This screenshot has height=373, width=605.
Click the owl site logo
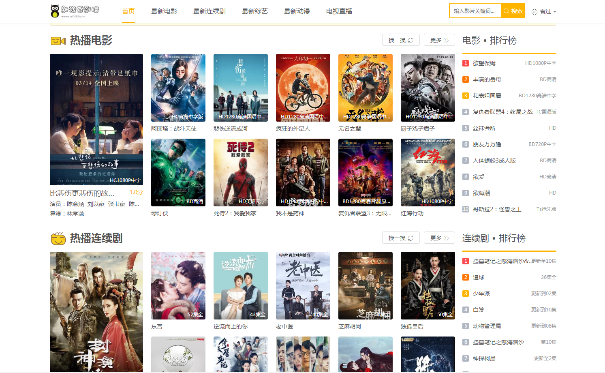(x=75, y=11)
